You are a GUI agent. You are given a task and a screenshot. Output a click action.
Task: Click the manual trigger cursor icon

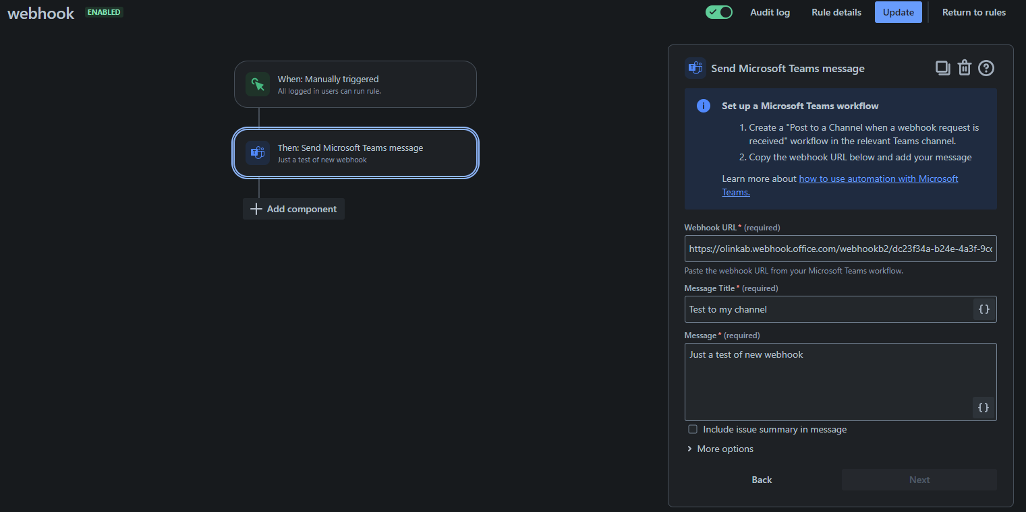click(258, 84)
